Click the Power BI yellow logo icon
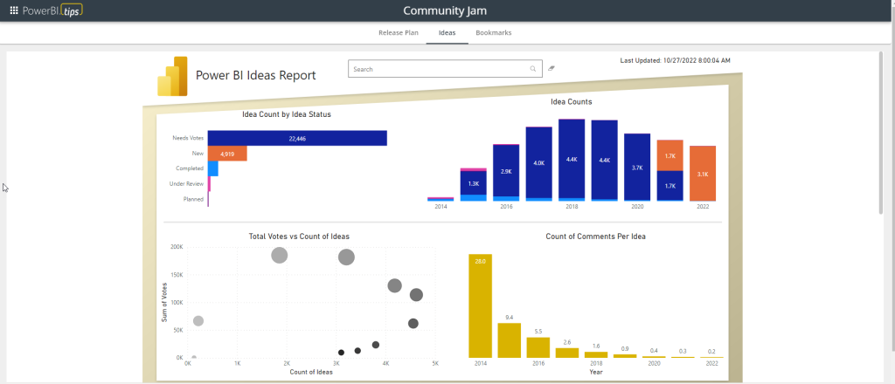Image resolution: width=895 pixels, height=384 pixels. click(x=173, y=76)
